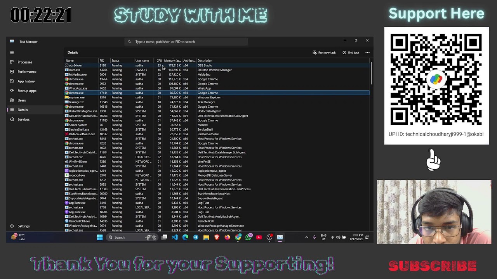Select the Secure System process row
Viewport: 497px width, 279px height.
217,125
